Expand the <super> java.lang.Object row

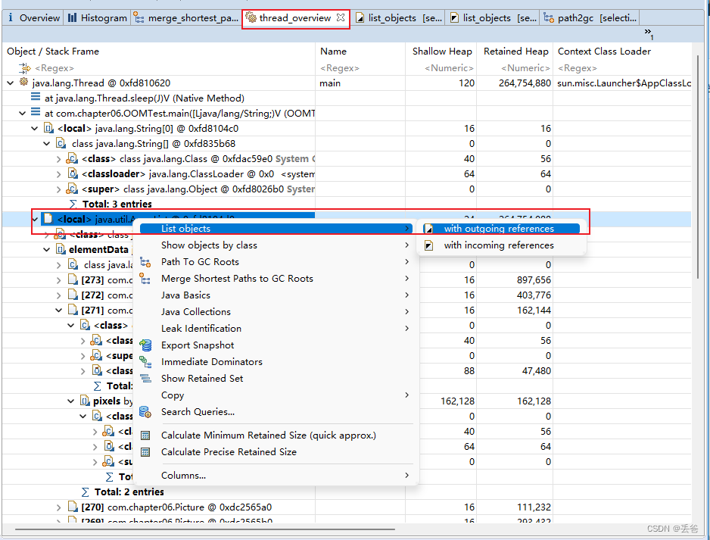click(x=58, y=189)
